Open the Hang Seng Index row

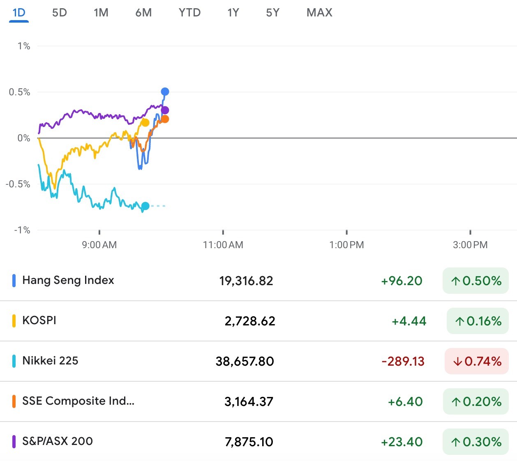pyautogui.click(x=258, y=281)
